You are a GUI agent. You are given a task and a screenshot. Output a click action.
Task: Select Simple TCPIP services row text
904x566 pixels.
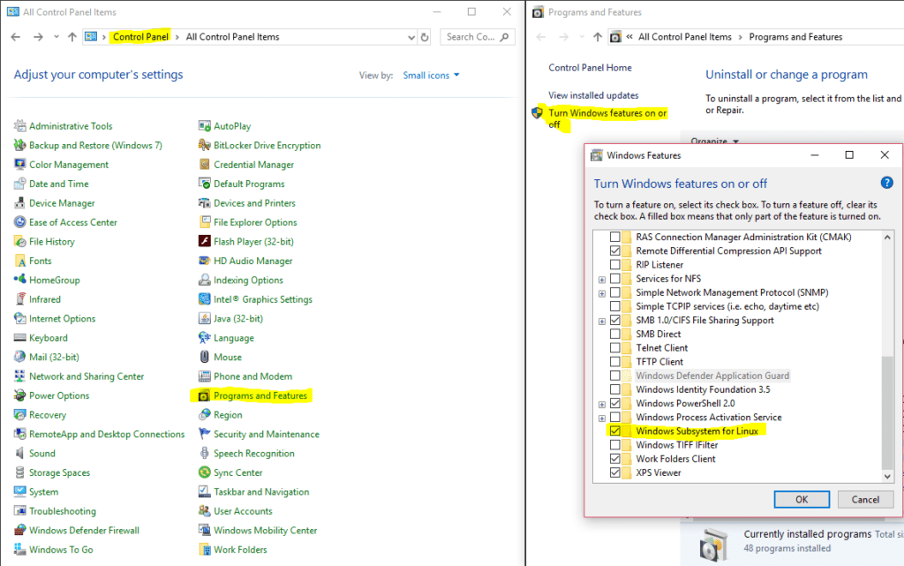point(727,306)
